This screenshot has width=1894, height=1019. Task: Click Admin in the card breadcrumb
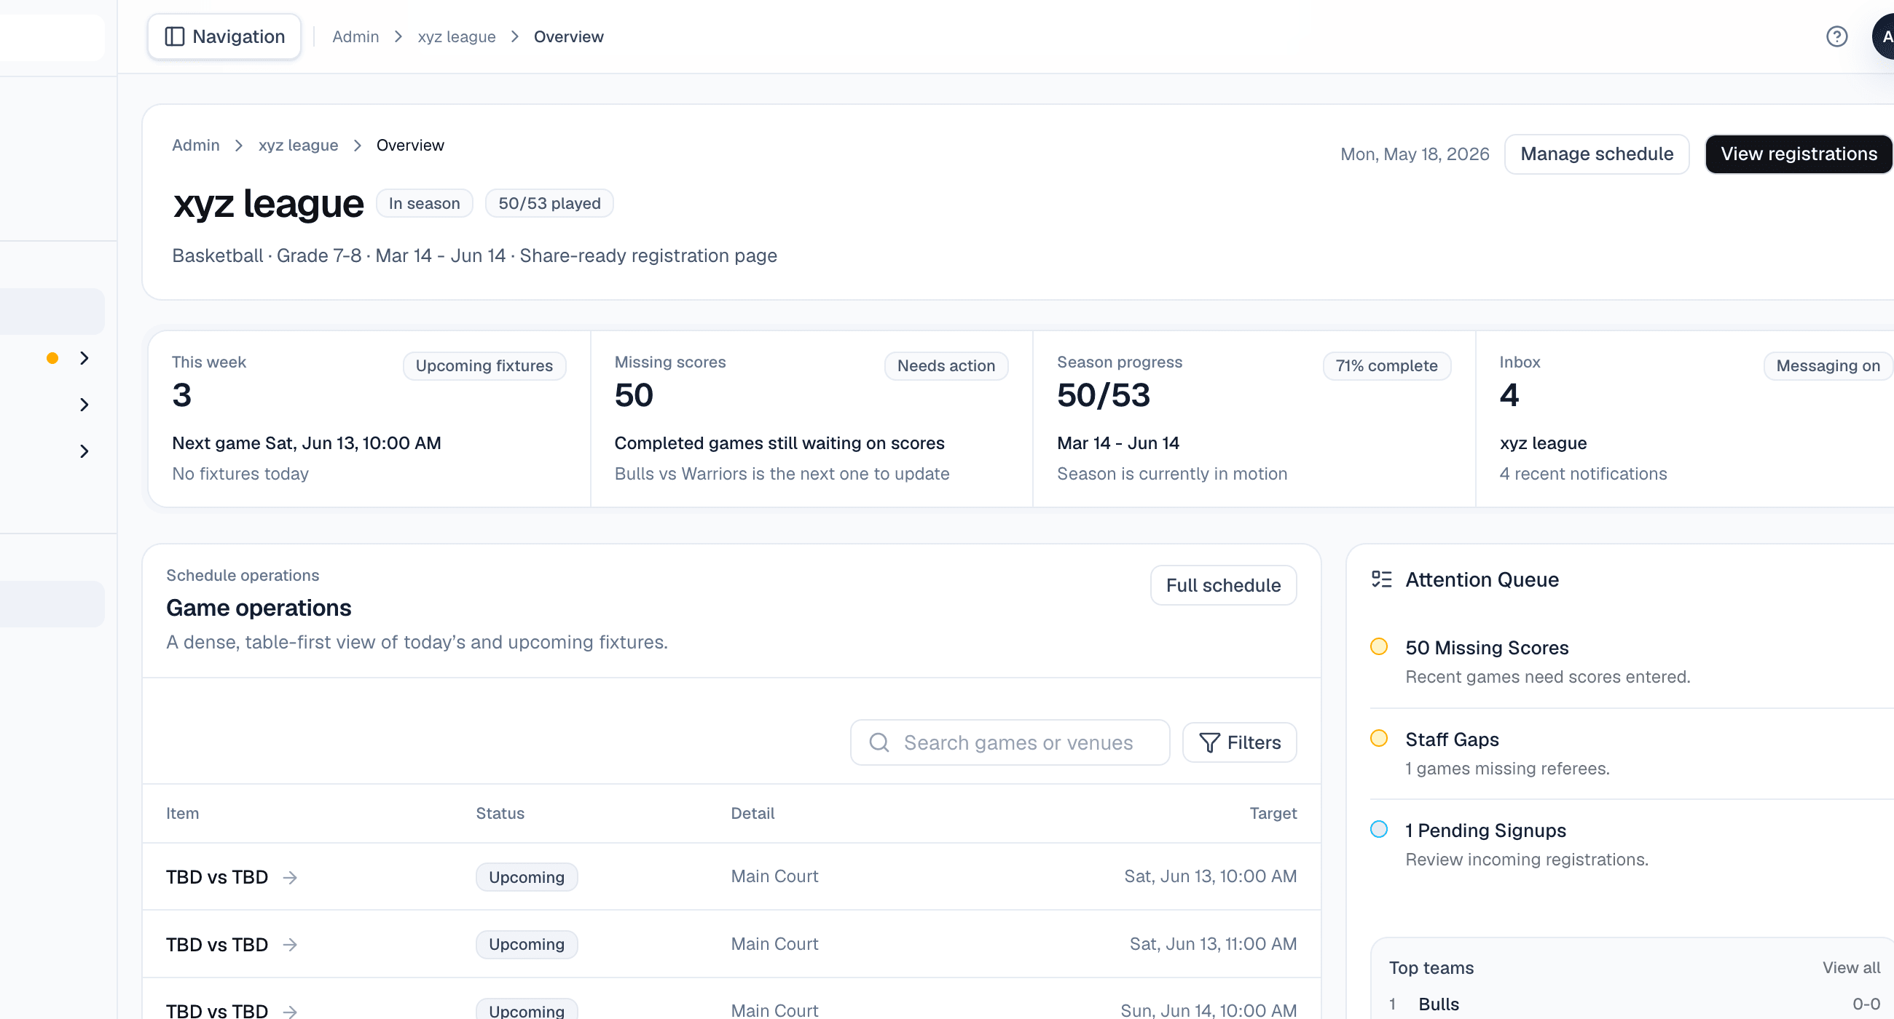(x=195, y=146)
